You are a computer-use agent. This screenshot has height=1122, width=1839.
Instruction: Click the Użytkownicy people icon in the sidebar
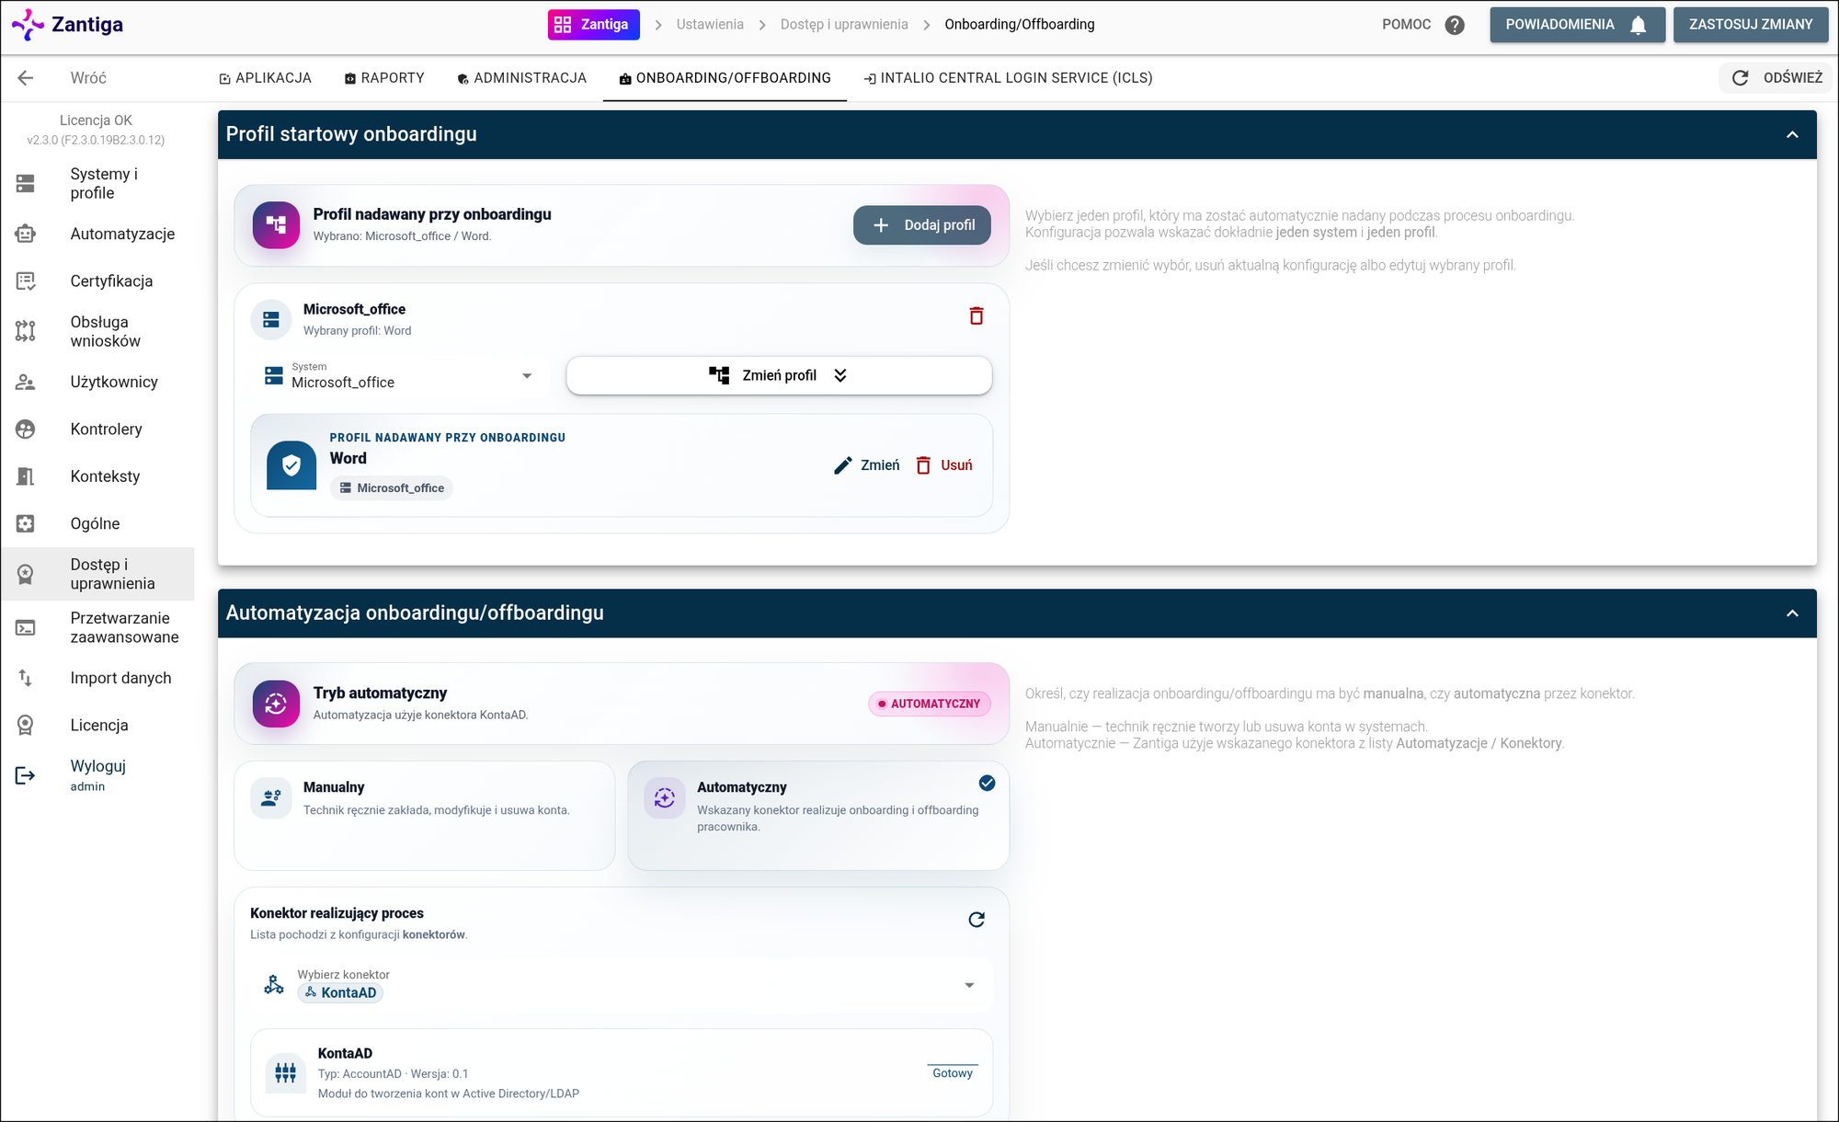click(26, 382)
